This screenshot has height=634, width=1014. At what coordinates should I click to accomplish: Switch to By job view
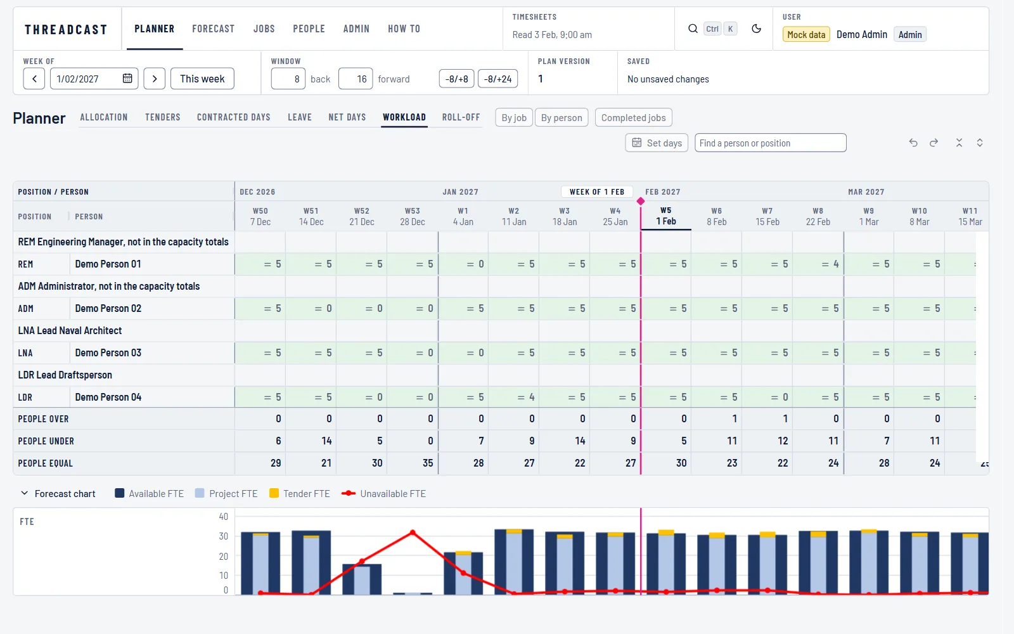tap(514, 117)
